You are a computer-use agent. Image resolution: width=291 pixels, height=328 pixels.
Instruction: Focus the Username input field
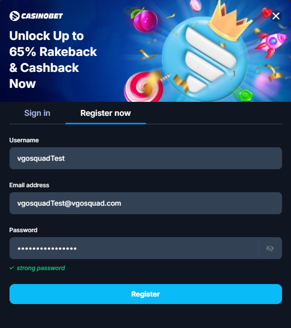point(145,158)
